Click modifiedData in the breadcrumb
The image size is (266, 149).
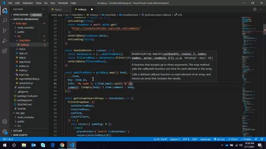coord(130,15)
